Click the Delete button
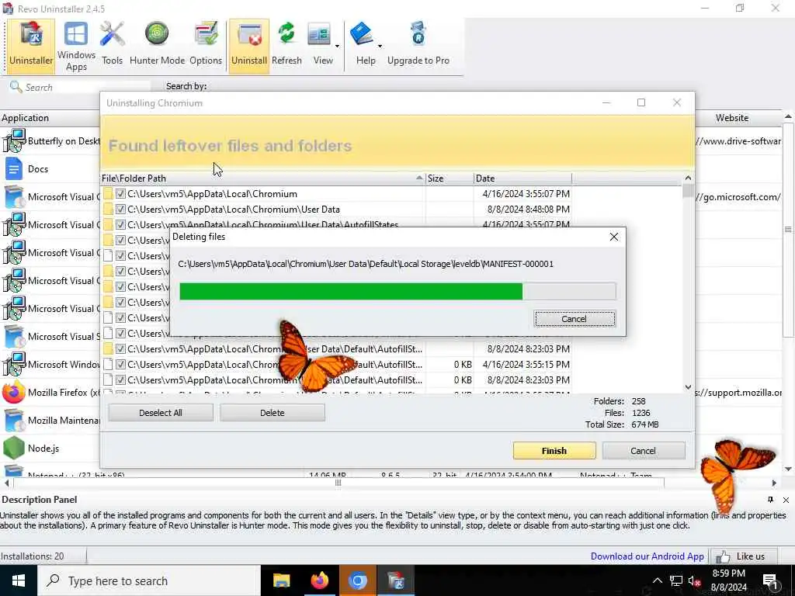Viewport: 795px width, 596px height. point(273,413)
